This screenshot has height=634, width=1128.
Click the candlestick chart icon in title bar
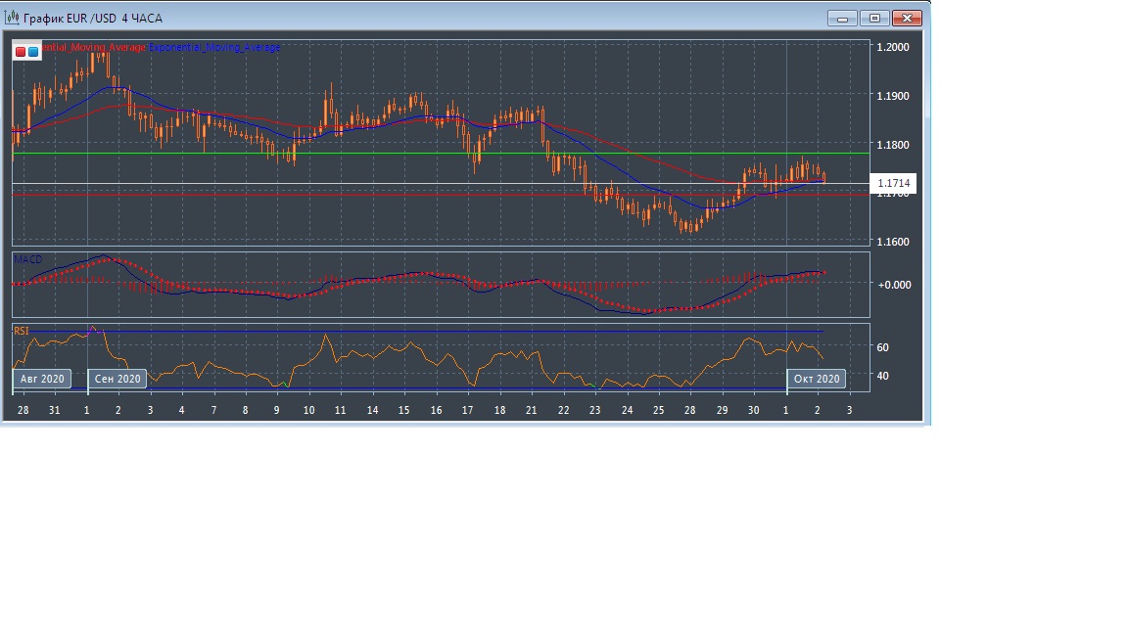12,18
